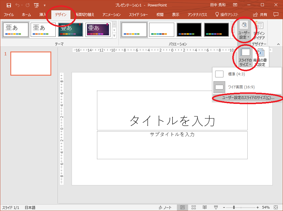Viewport: 283px width, 211px height.
Task: Open Reading View from status bar
Action: click(x=205, y=207)
